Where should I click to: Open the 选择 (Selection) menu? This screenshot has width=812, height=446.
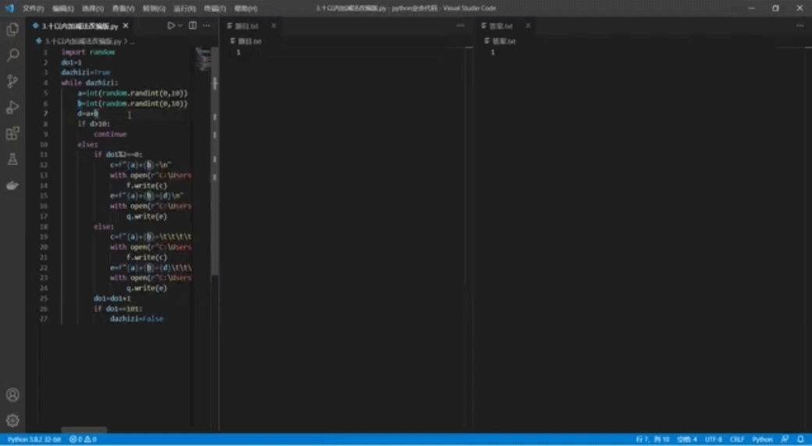tap(93, 9)
